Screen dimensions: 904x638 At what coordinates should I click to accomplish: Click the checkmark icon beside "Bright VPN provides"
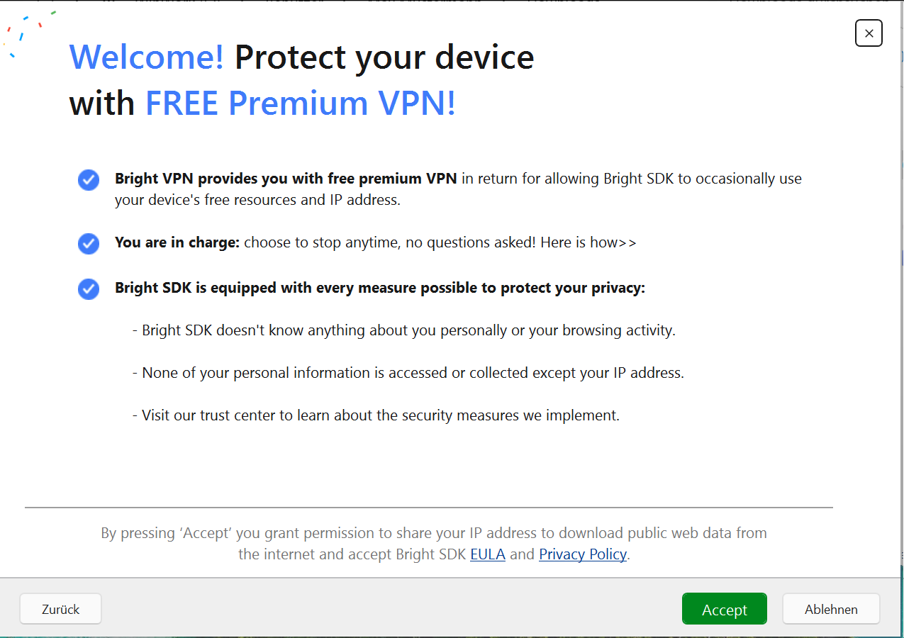[89, 180]
